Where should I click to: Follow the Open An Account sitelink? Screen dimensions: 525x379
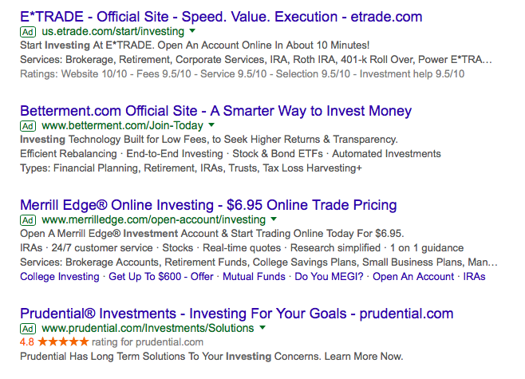coord(413,277)
